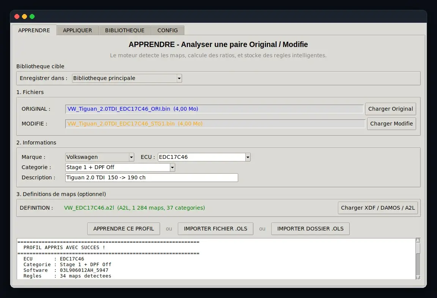Maximize the window with green button
Viewport: 437px width, 298px height.
(x=32, y=16)
